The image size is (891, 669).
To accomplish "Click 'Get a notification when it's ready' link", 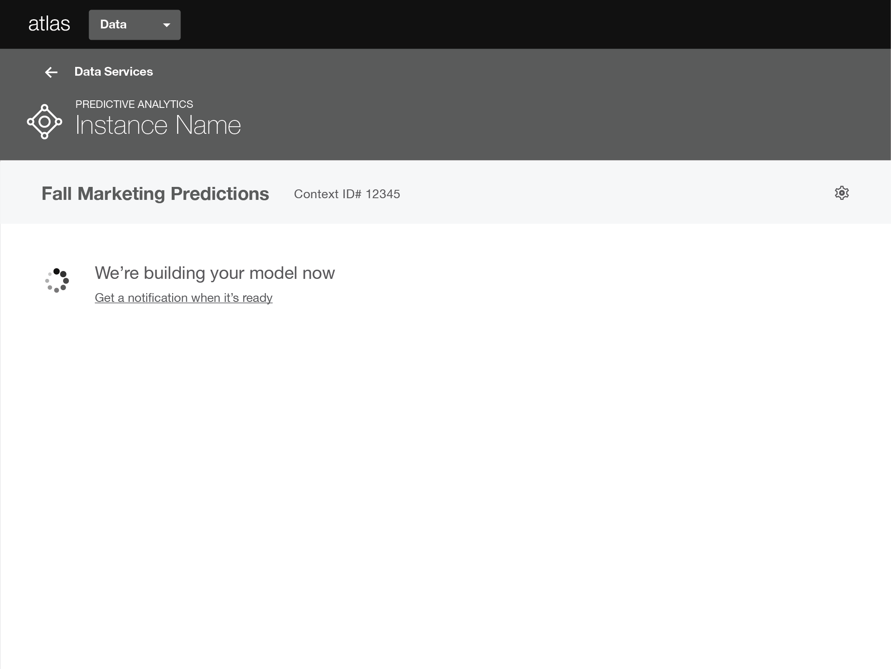I will coord(184,298).
